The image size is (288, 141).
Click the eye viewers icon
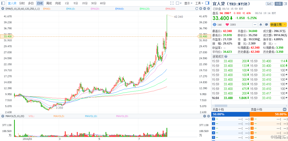click(214, 24)
